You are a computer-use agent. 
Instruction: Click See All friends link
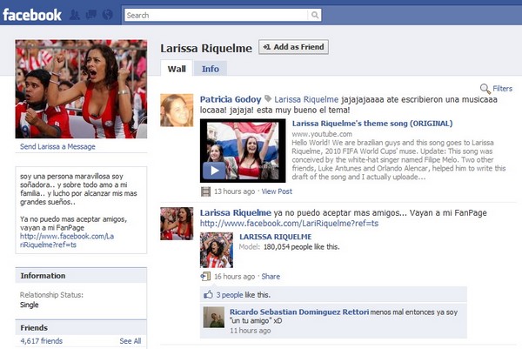tap(130, 341)
